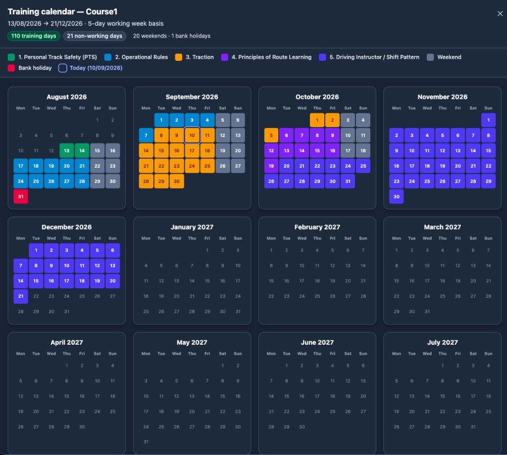Click the January 2027 month heading
507x455 pixels.
[x=192, y=227]
